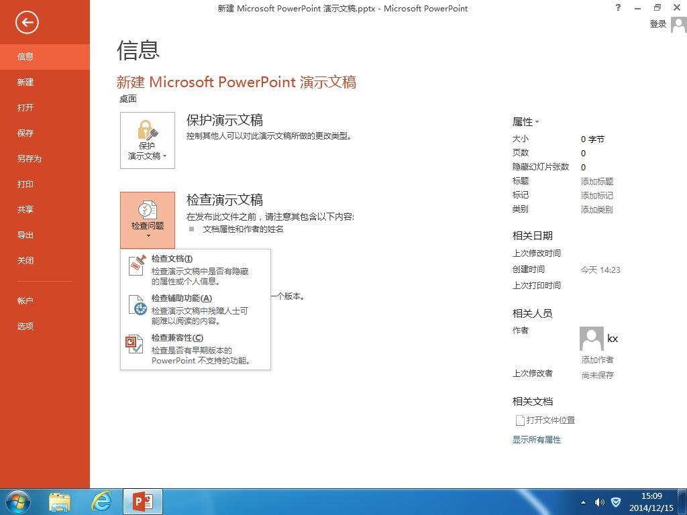Select 检查文档 document inspector icon
This screenshot has width=687, height=515.
point(137,266)
